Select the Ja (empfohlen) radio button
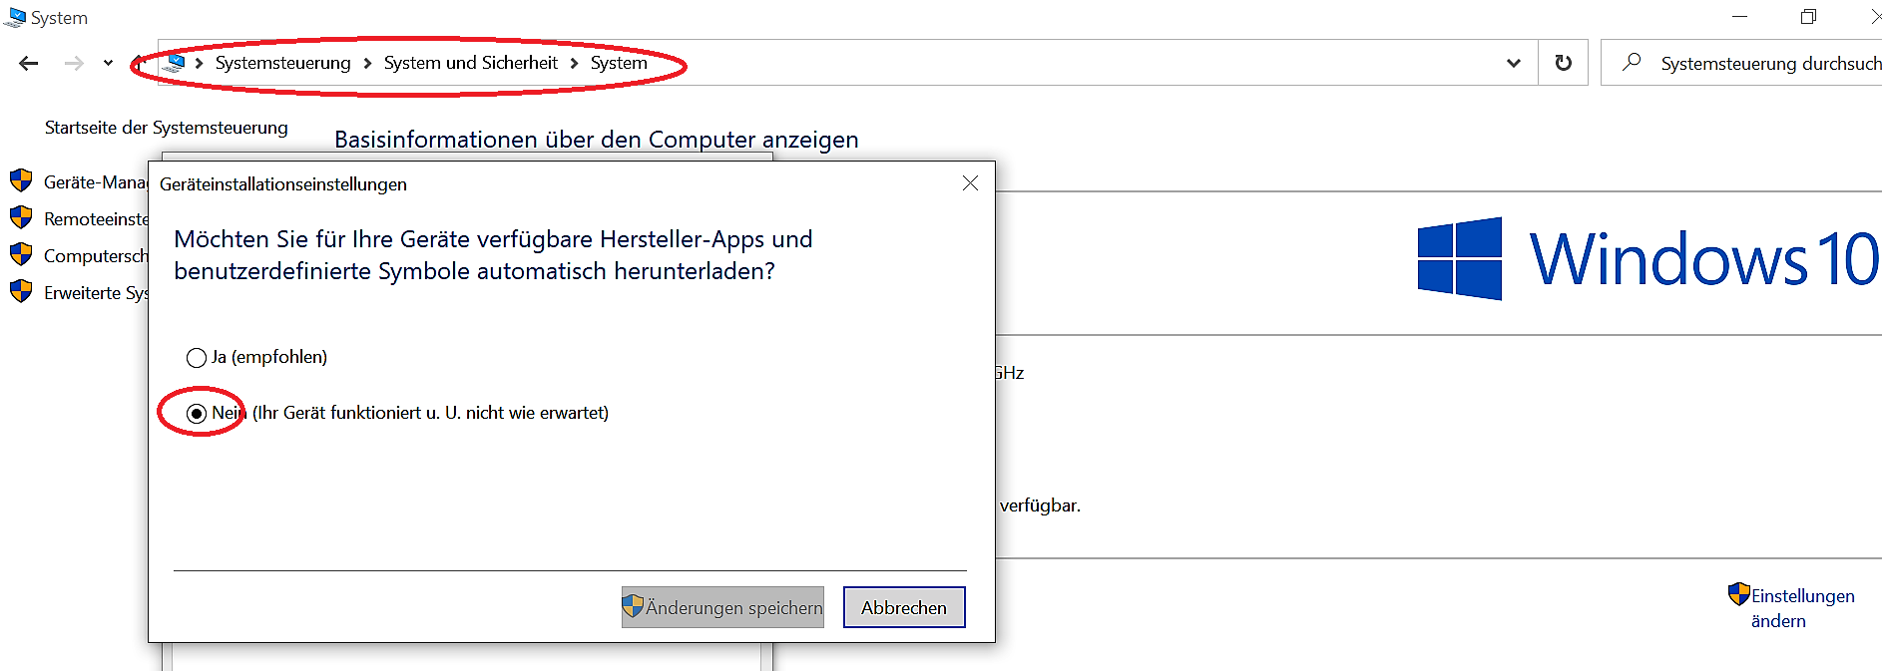Screen dimensions: 1882x671 197,358
